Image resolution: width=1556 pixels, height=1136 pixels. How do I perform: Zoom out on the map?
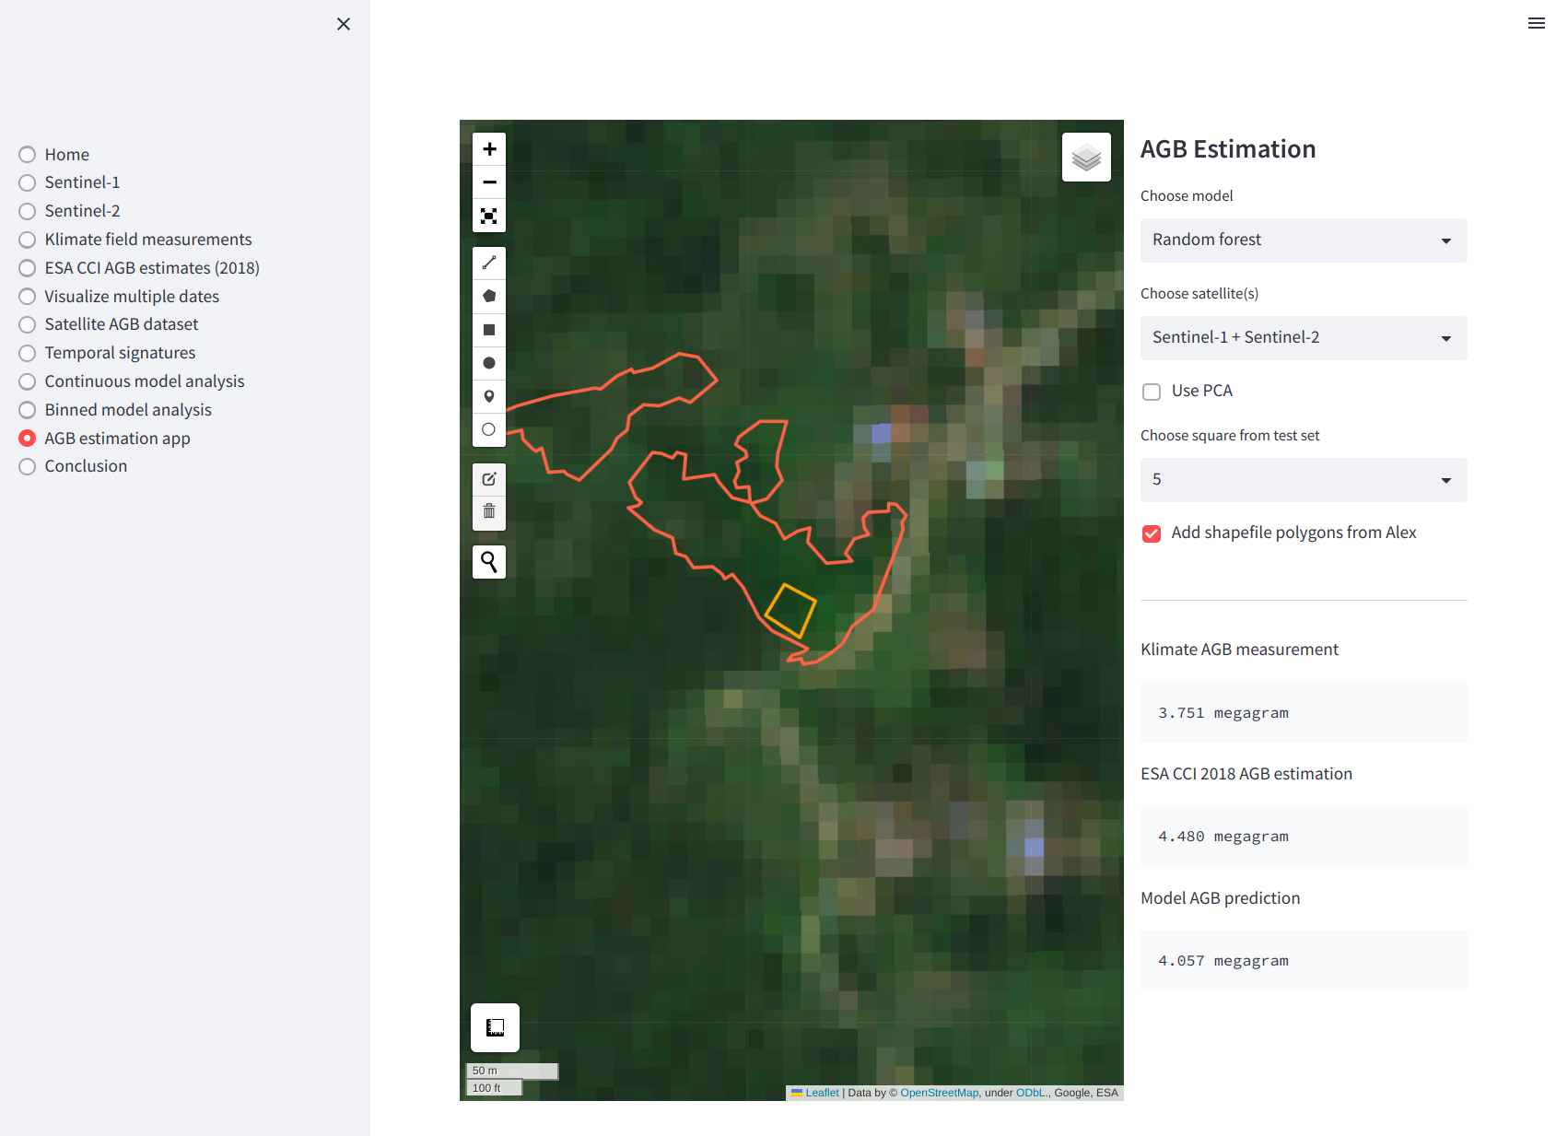(489, 182)
